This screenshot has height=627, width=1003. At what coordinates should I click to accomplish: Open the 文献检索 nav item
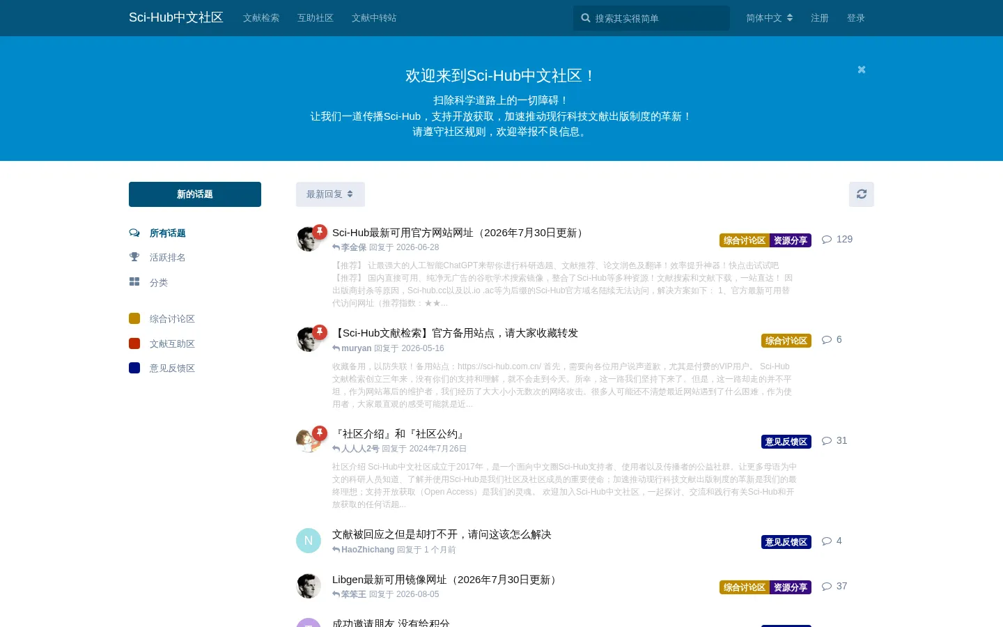tap(261, 18)
